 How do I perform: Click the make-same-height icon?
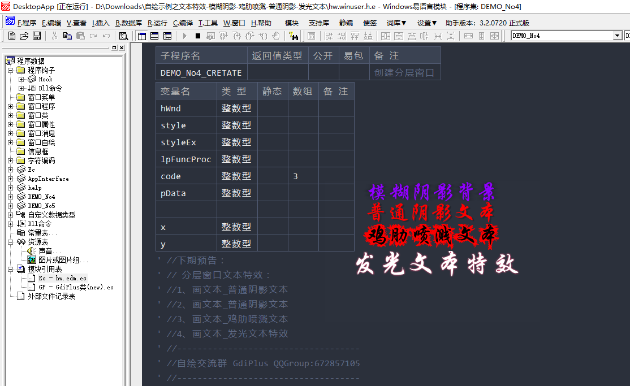[481, 36]
